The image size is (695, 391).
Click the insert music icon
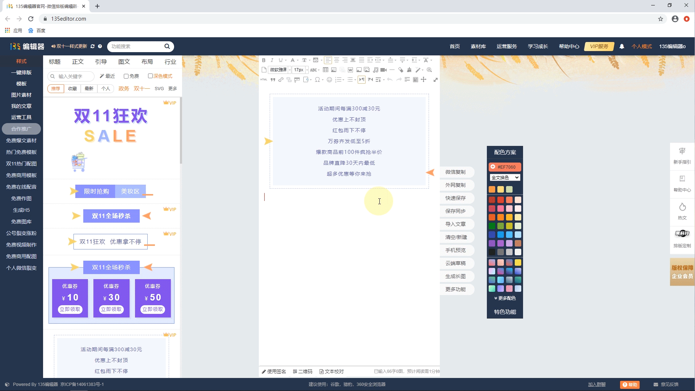pos(375,70)
